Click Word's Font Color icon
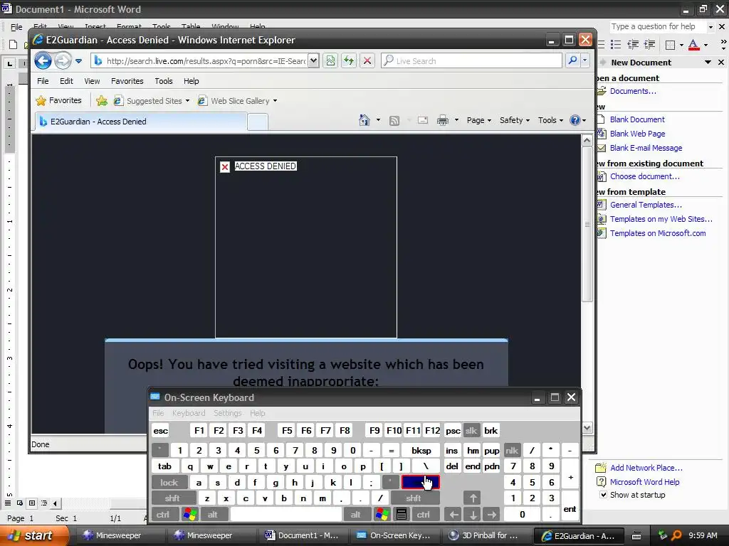 tap(693, 45)
